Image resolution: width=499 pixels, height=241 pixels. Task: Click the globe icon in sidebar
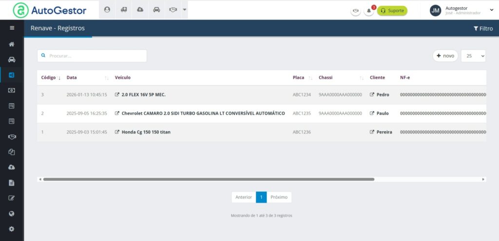pyautogui.click(x=12, y=213)
